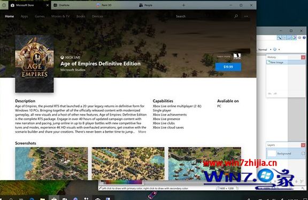Image resolution: width=308 pixels, height=200 pixels.
Task: Toggle the Layers window icon in Paint.NET
Action: tap(289, 37)
